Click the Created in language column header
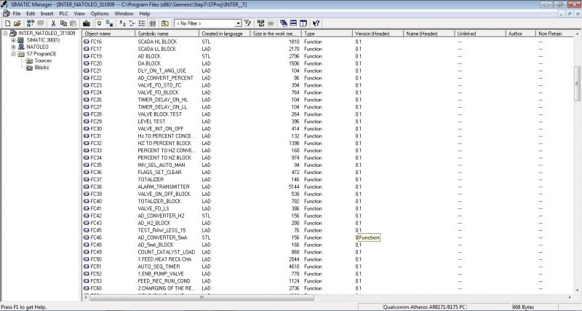This screenshot has height=311, width=582. click(224, 34)
